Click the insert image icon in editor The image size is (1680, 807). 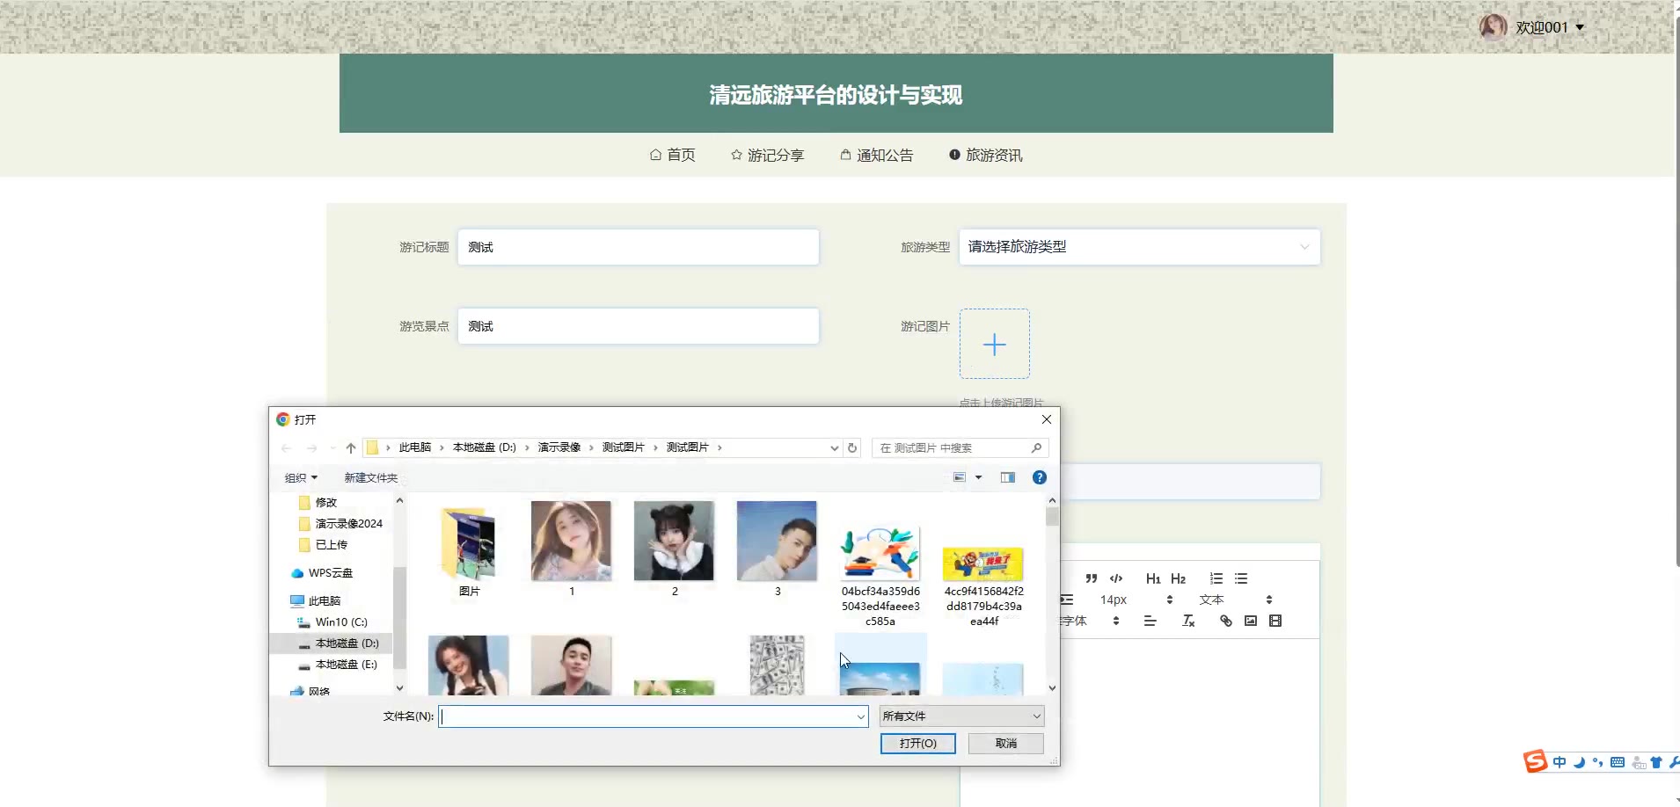tap(1251, 621)
